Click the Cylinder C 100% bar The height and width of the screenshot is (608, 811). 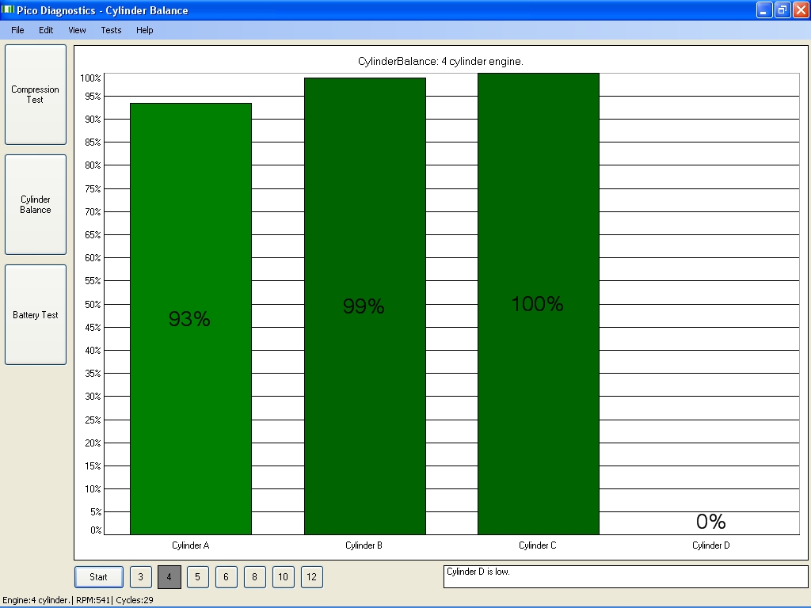pos(538,303)
